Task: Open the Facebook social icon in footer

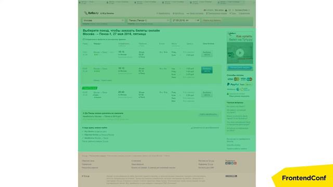Action: (x=229, y=163)
